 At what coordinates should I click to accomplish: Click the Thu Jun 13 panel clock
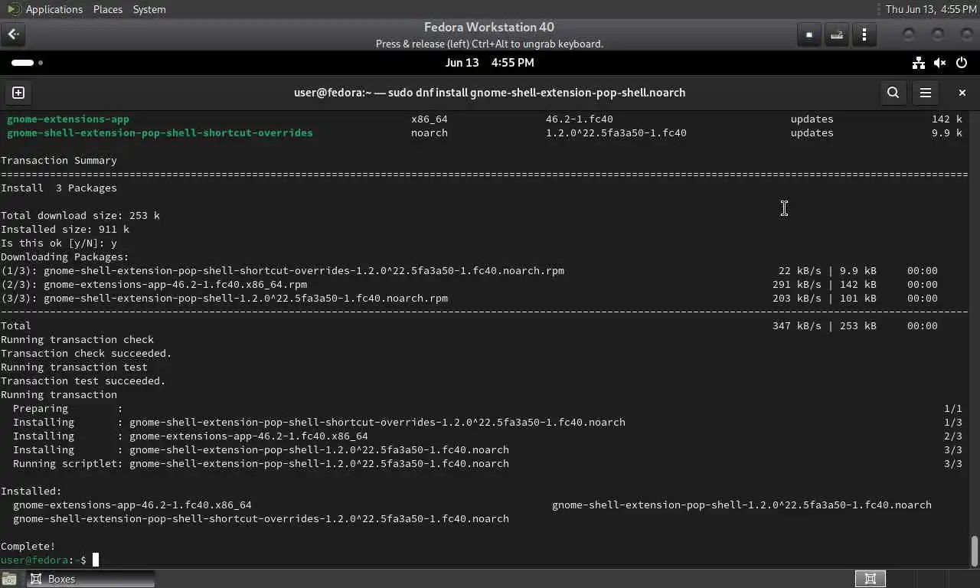(931, 9)
